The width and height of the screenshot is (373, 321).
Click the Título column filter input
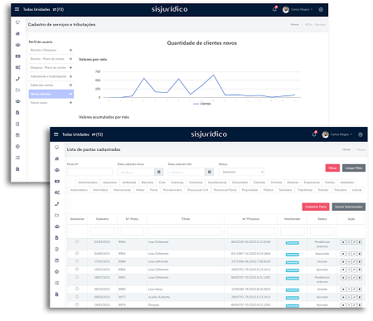click(x=186, y=231)
